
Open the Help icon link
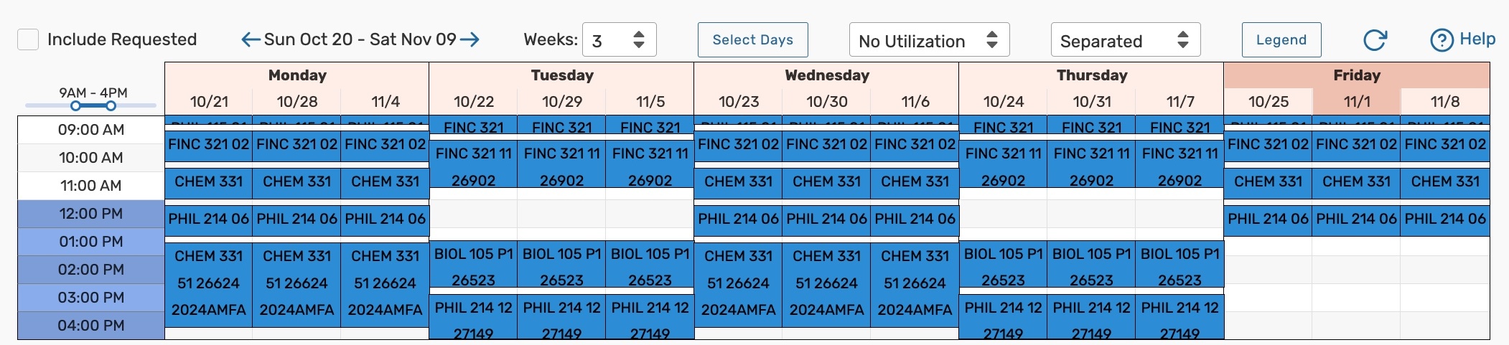click(x=1442, y=40)
